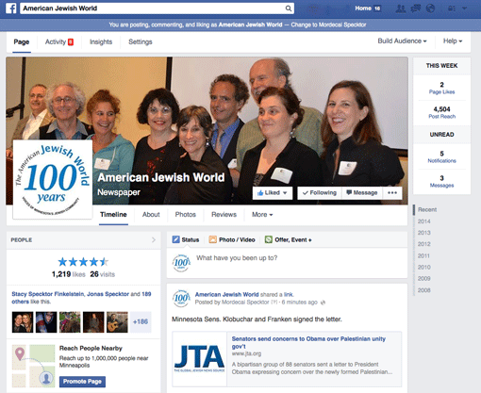This screenshot has width=481, height=393.
Task: Click the +186 more people tile
Action: 141,322
